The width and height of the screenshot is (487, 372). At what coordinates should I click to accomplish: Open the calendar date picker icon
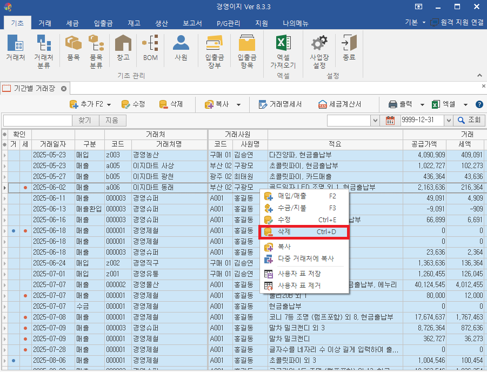[391, 121]
